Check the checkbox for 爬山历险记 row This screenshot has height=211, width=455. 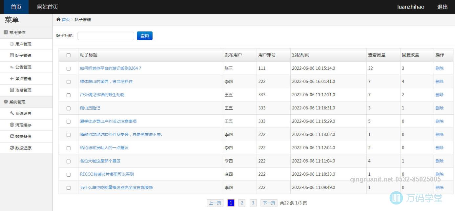[68, 108]
